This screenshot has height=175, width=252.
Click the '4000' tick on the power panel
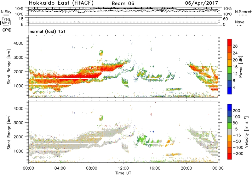[19, 43]
